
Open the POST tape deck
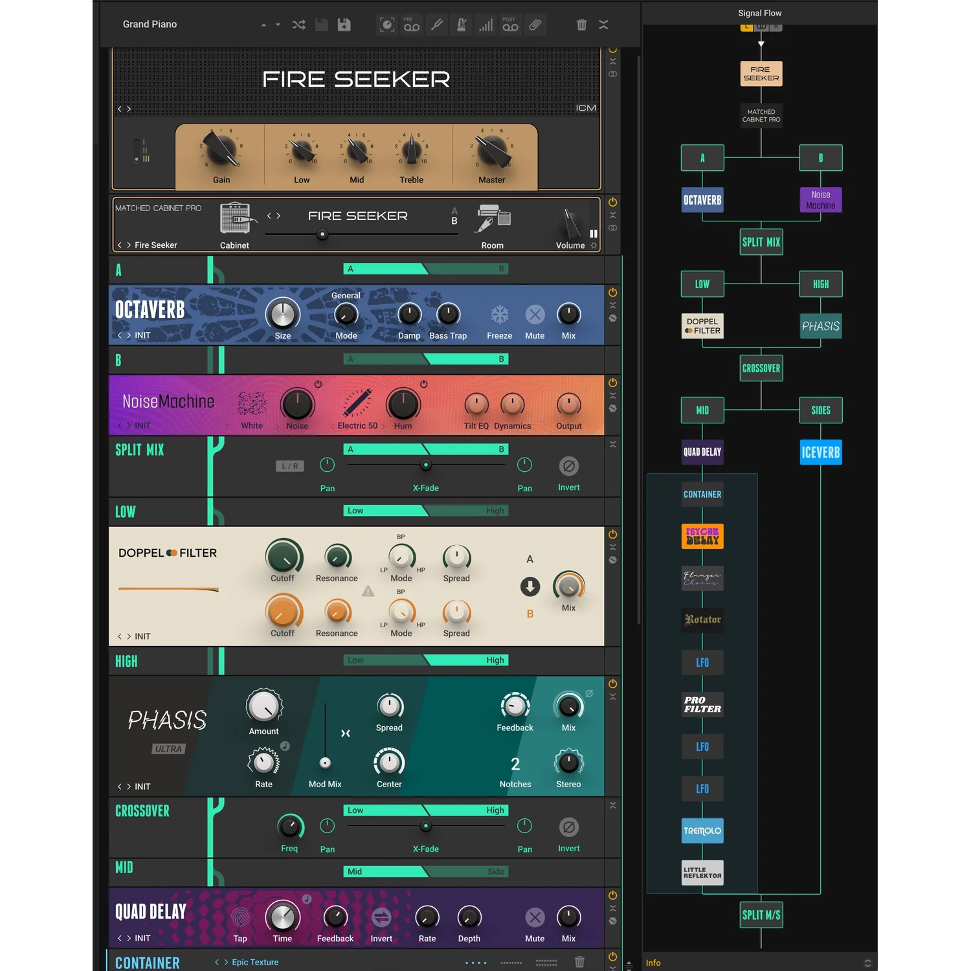click(x=510, y=25)
